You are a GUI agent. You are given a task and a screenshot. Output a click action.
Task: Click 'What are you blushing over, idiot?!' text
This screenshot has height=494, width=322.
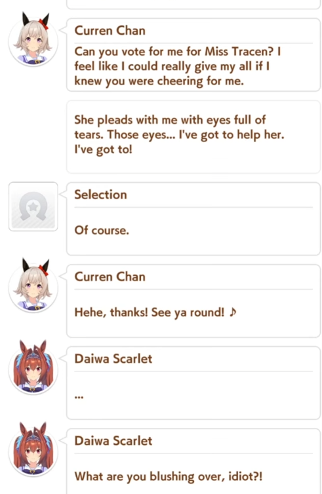click(168, 477)
